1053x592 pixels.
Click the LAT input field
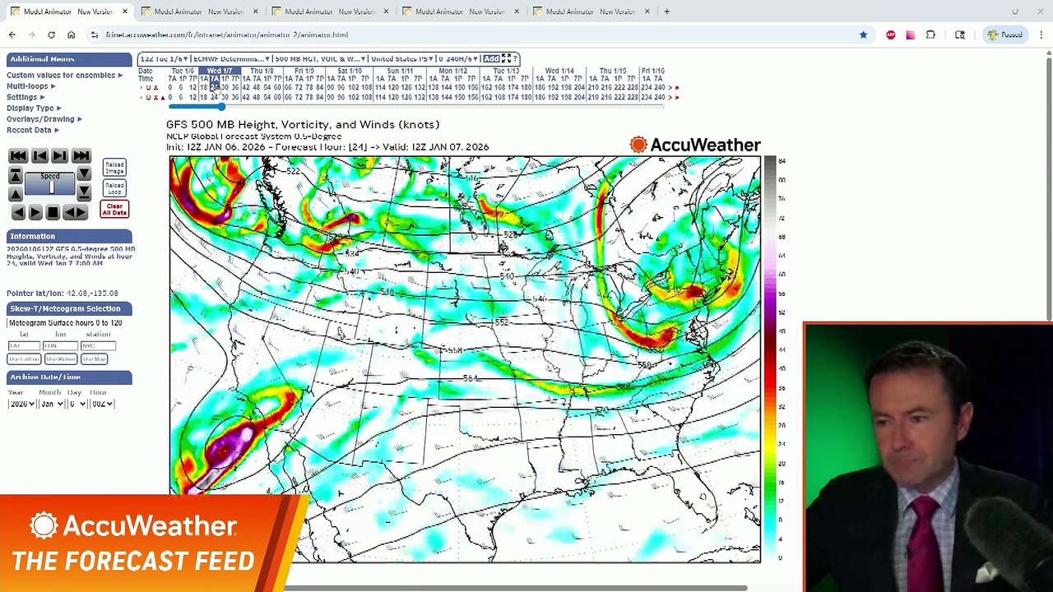pos(24,346)
